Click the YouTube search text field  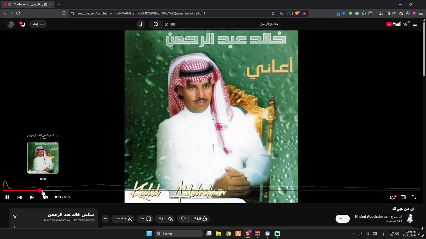(x=226, y=24)
